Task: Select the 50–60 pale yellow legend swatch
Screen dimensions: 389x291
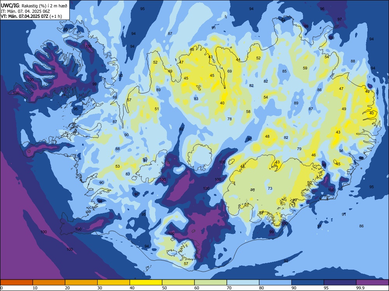Action: click(178, 282)
